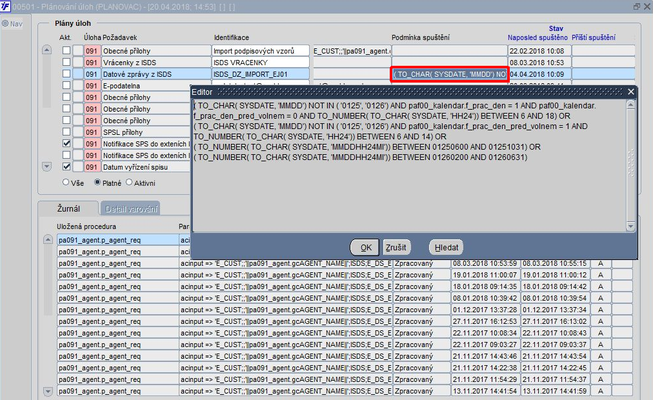This screenshot has height=400, width=653.
Task: Click last run 08.03.2018 10:53
Action: [x=539, y=63]
